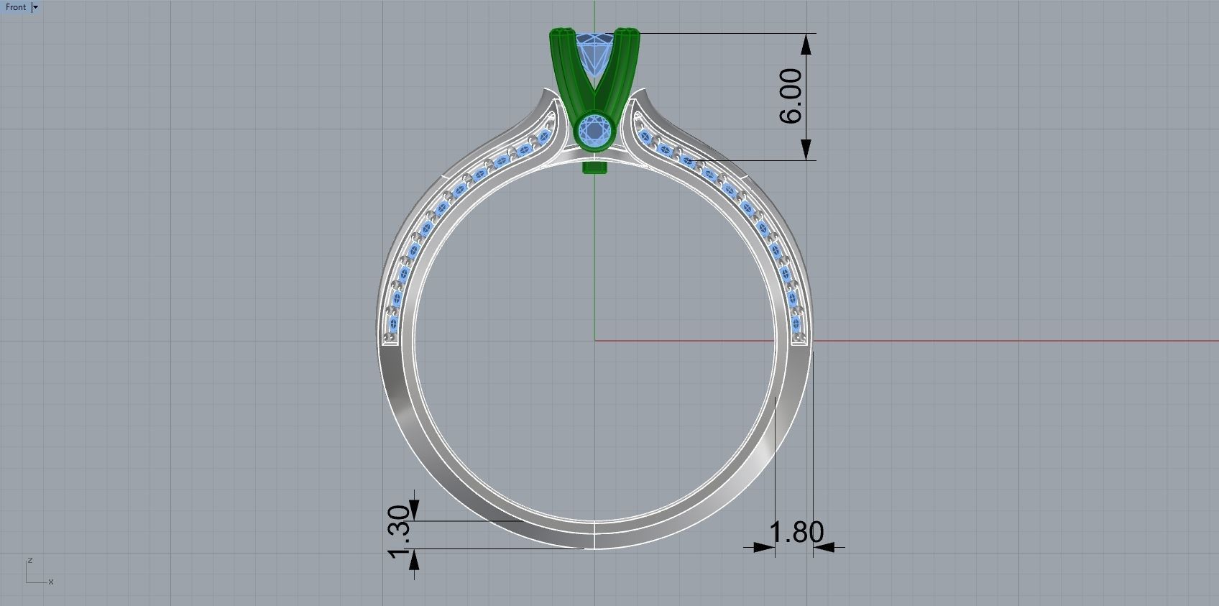Select the 1.30 thickness dimension text
This screenshot has width=1219, height=606.
pyautogui.click(x=397, y=532)
